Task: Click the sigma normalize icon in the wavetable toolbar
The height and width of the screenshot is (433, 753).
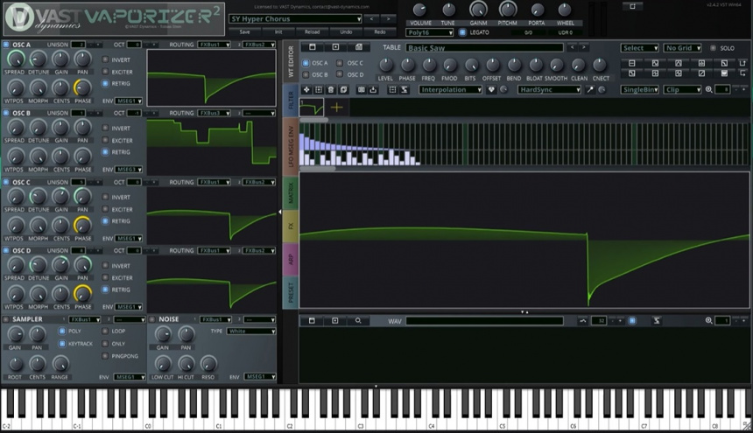Action: (x=405, y=90)
